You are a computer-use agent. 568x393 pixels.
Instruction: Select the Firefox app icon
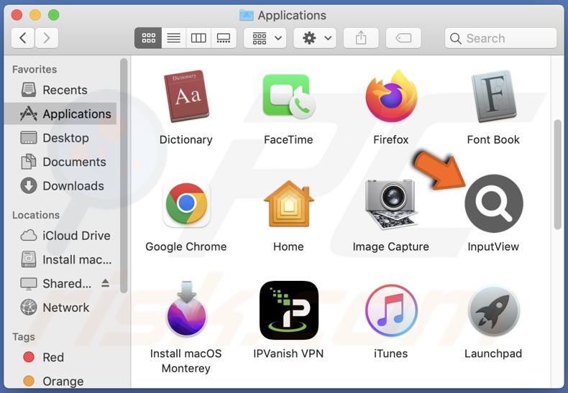[x=391, y=96]
